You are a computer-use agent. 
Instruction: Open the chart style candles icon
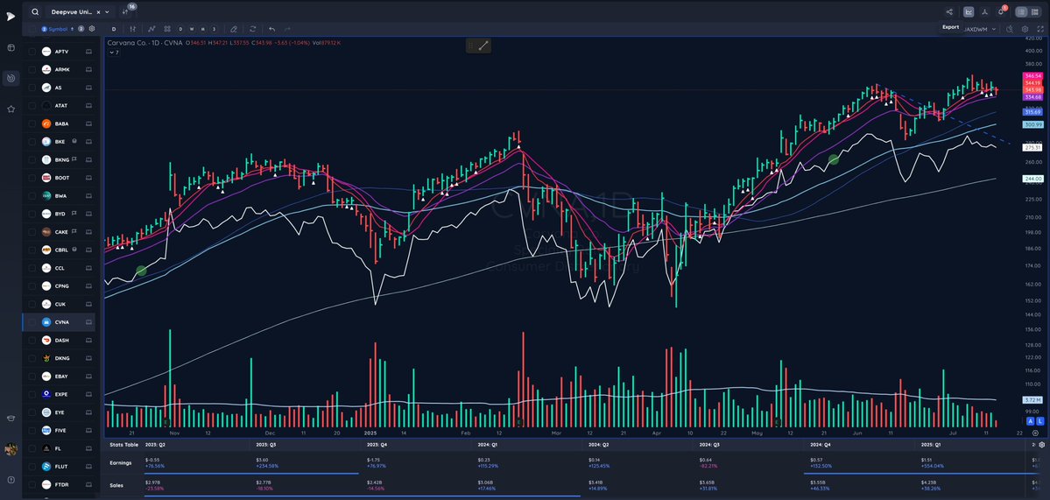tap(132, 29)
